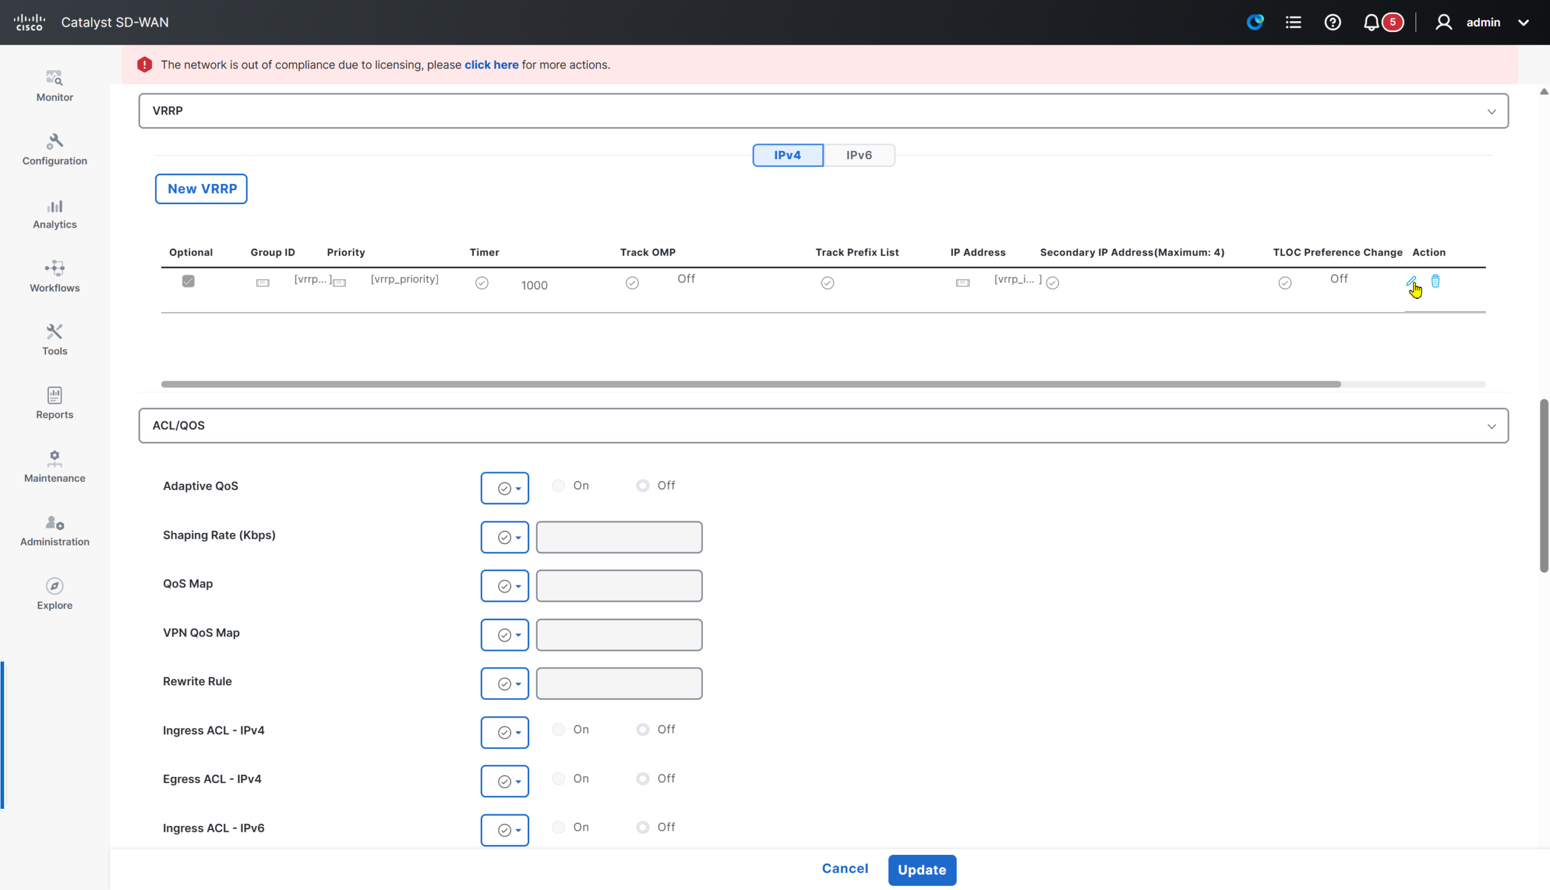Open the Monitor section icon
This screenshot has height=890, width=1550.
click(x=54, y=77)
